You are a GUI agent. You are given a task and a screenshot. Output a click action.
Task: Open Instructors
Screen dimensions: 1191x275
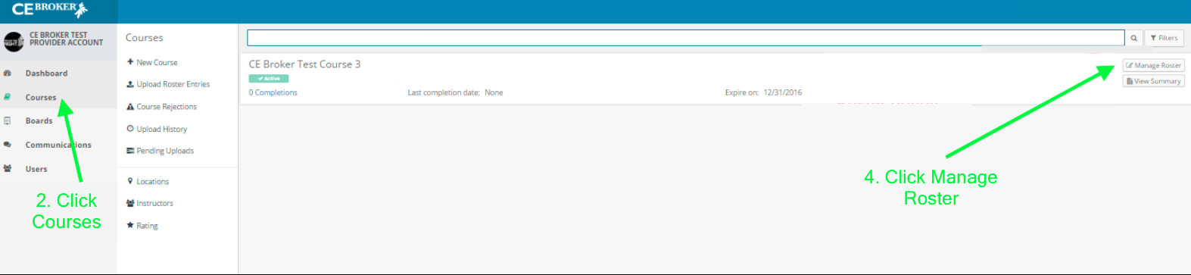tap(155, 204)
